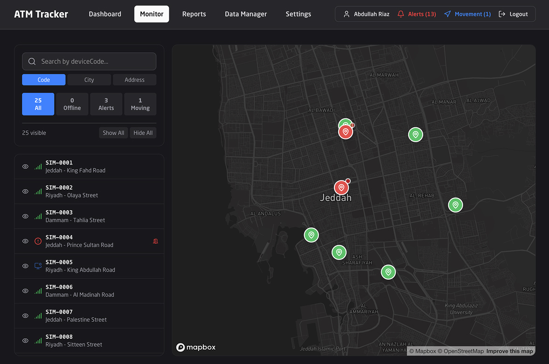This screenshot has height=364, width=549.
Task: Click the Improve this map link
Action: 510,351
